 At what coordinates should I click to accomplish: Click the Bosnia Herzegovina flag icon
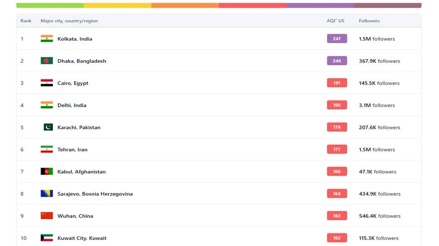tap(47, 194)
